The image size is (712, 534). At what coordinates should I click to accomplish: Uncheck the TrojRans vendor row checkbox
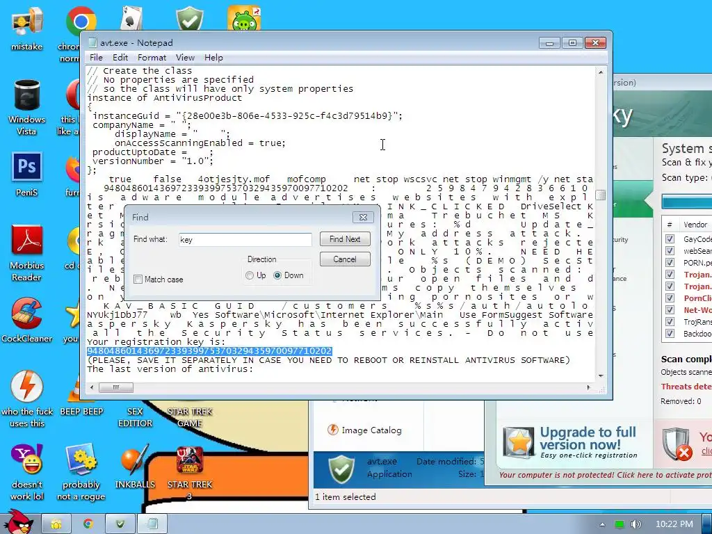pos(670,321)
